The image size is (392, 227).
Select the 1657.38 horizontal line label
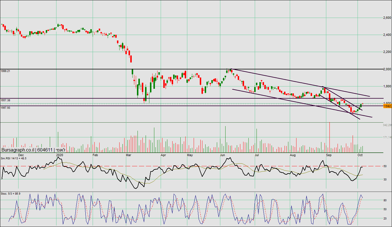(6, 100)
